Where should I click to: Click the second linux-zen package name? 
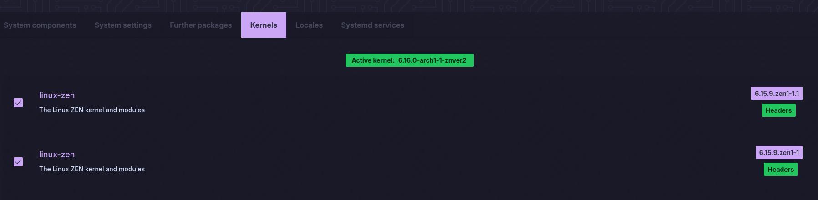pyautogui.click(x=57, y=155)
